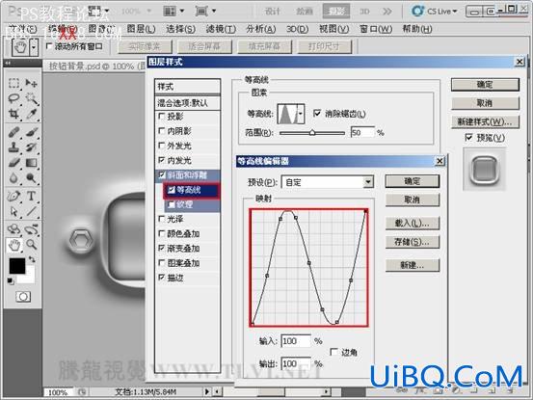533x400 pixels.
Task: Open 图层(L) layer menu
Action: tap(141, 29)
